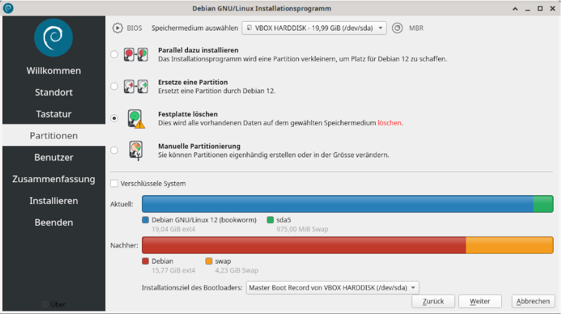Click the erase disk warning icon

point(136,119)
